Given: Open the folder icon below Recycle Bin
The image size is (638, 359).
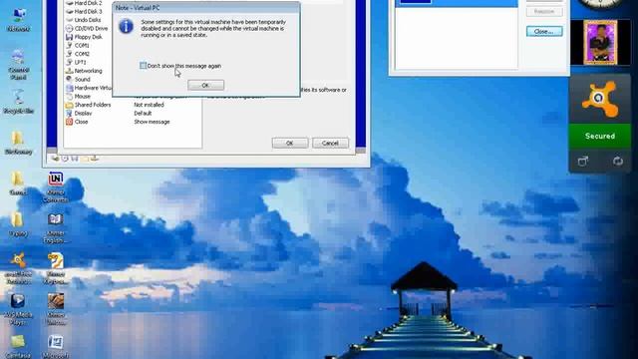Looking at the screenshot, I should [x=18, y=143].
